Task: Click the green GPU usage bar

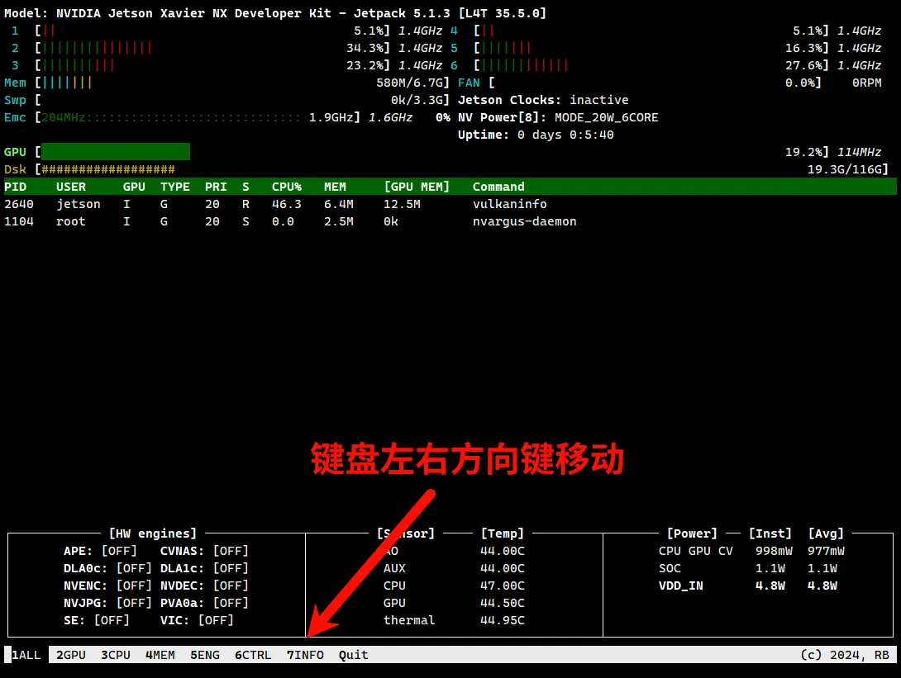Action: 116,152
